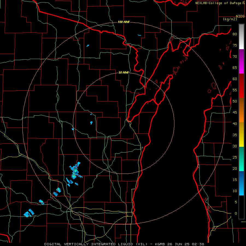Click the teal green band of color scale
The height and width of the screenshot is (246, 246).
click(x=241, y=159)
